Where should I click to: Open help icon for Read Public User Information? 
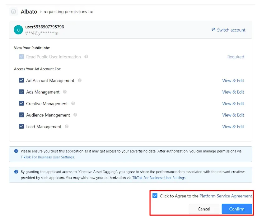86,57
